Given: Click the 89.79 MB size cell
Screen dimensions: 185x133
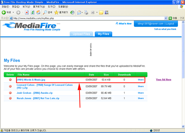Looking at the screenshot, I should pyautogui.click(x=106, y=86).
